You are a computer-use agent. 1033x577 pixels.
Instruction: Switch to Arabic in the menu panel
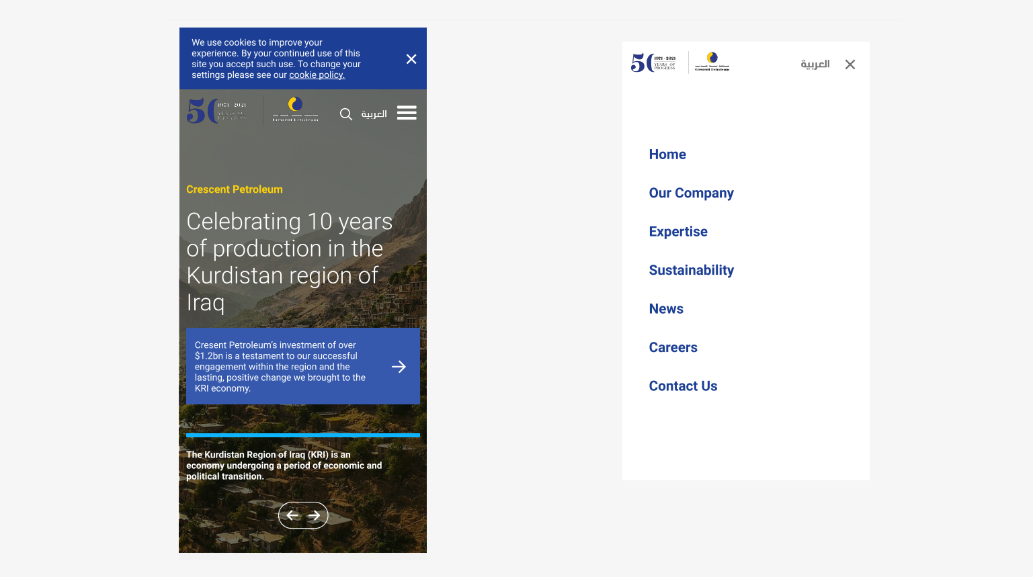(815, 64)
